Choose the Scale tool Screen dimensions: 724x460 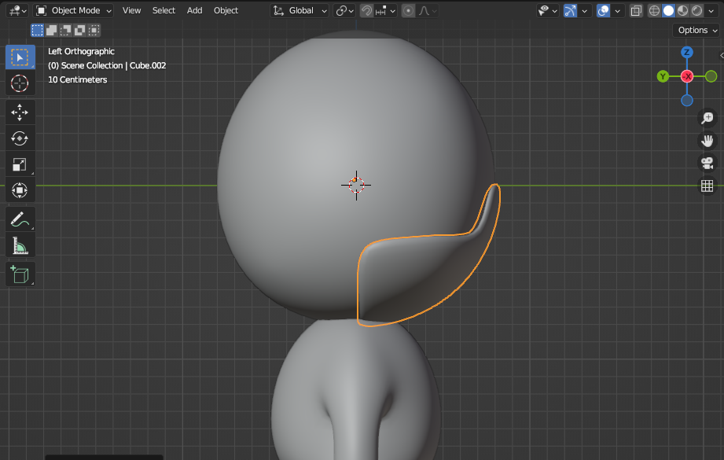tap(20, 164)
